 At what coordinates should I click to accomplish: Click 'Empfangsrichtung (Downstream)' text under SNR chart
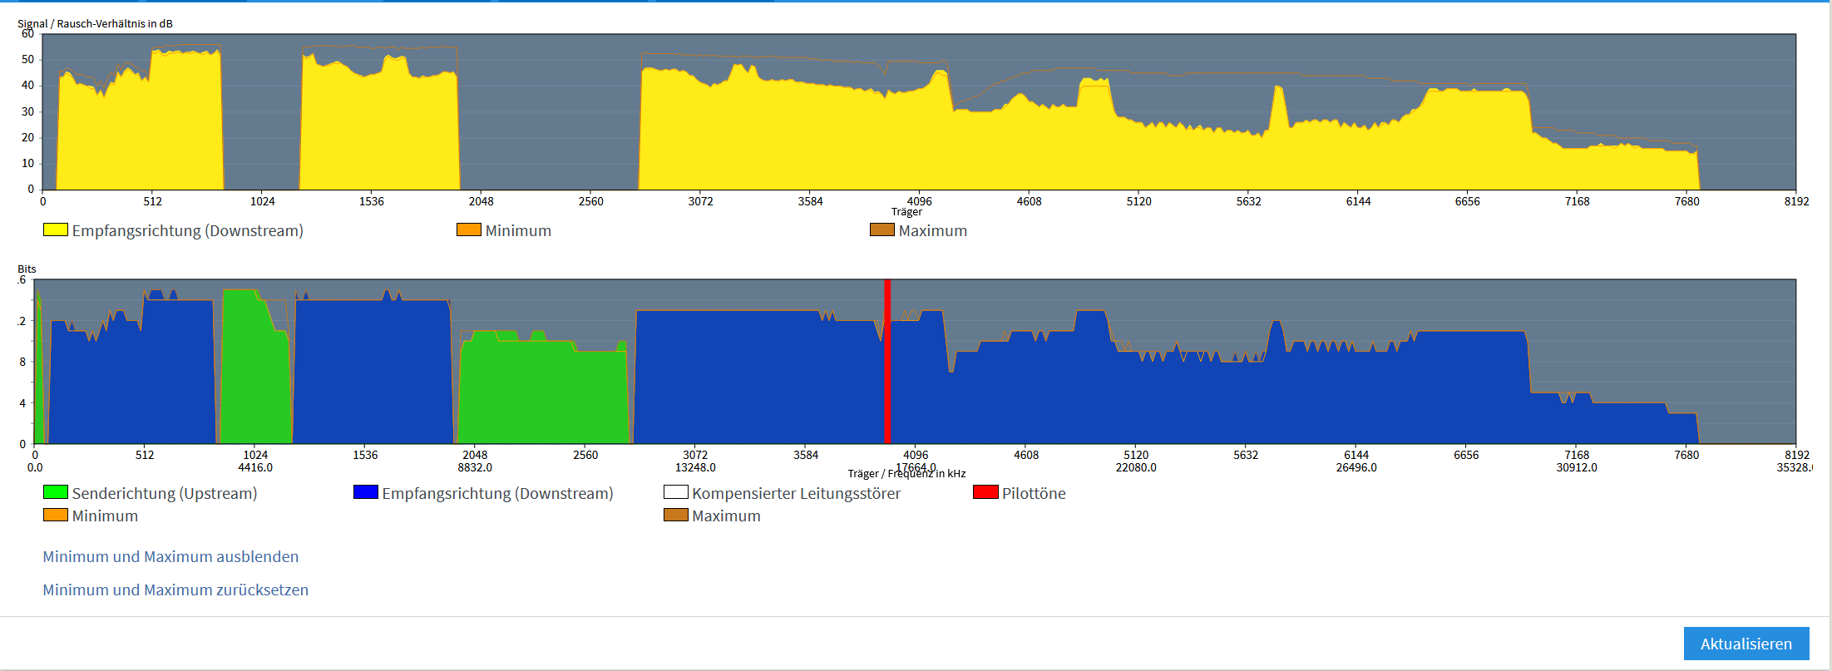pyautogui.click(x=187, y=230)
